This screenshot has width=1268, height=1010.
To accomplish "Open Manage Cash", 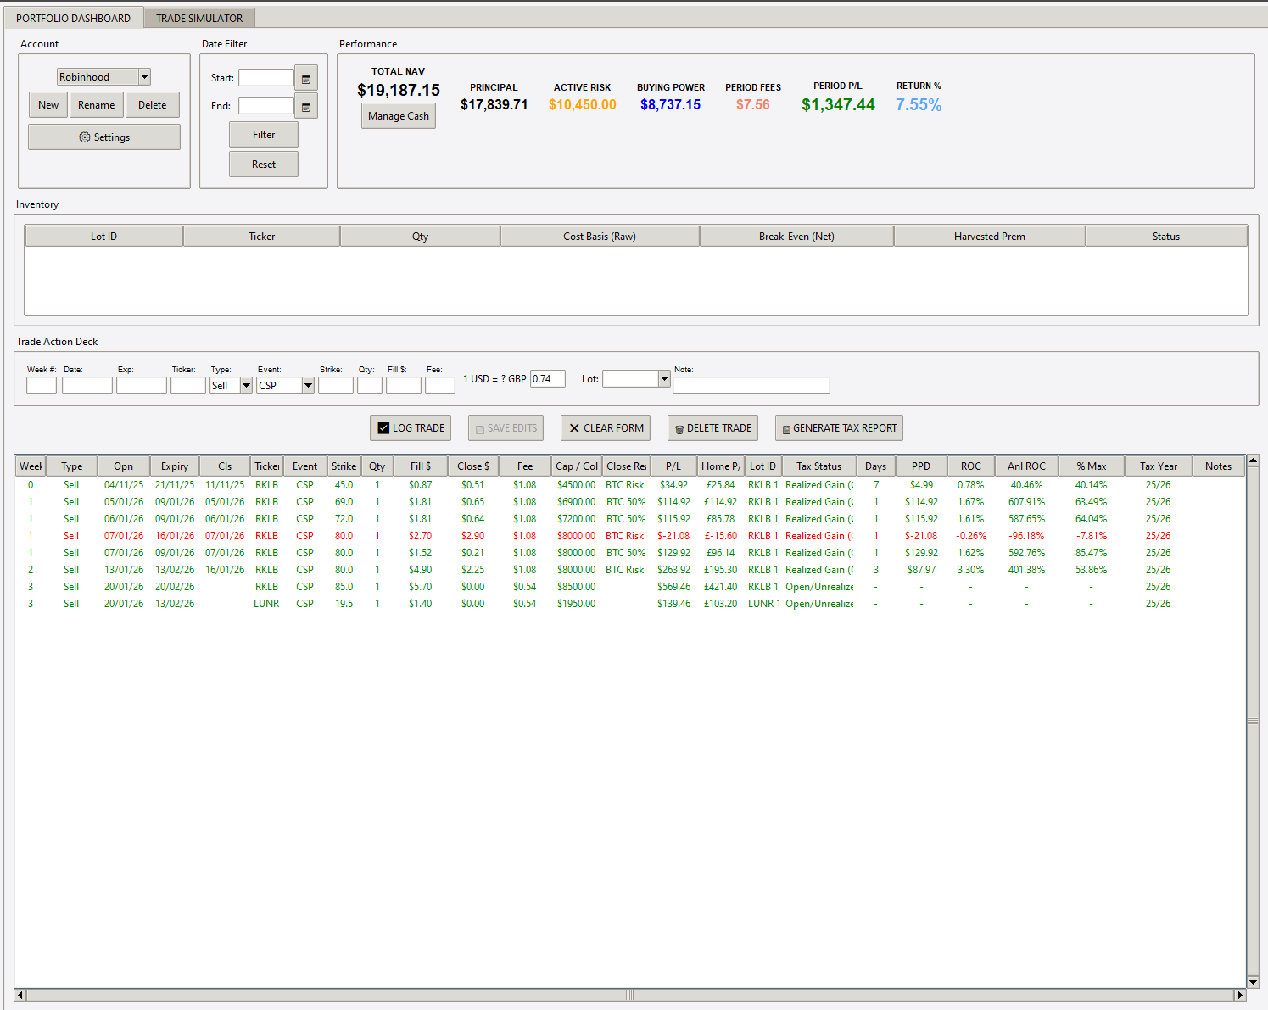I will pos(398,115).
